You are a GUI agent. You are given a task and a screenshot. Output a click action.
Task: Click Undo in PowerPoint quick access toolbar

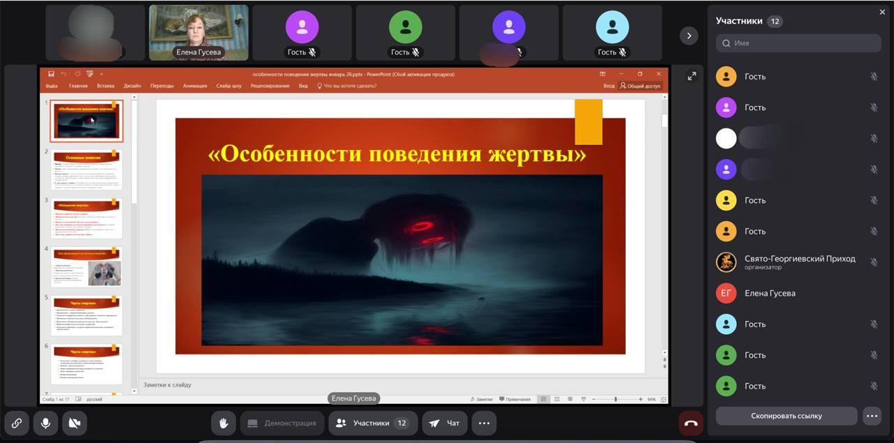click(64, 74)
